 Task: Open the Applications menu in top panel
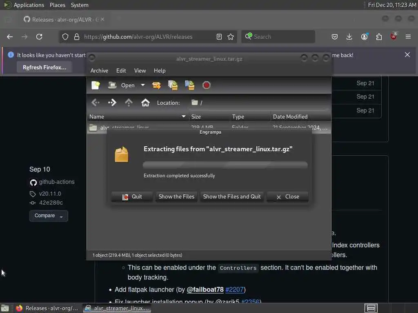[x=29, y=5]
